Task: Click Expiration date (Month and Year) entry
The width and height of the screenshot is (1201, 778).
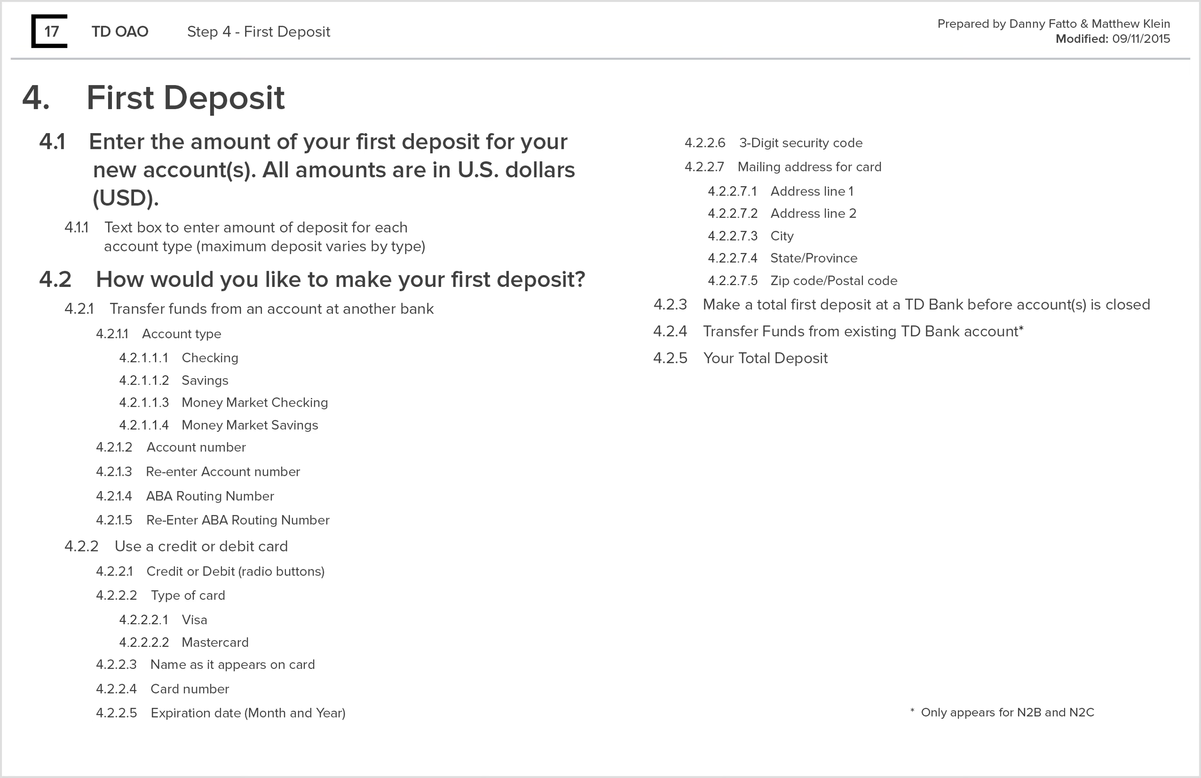Action: point(248,714)
